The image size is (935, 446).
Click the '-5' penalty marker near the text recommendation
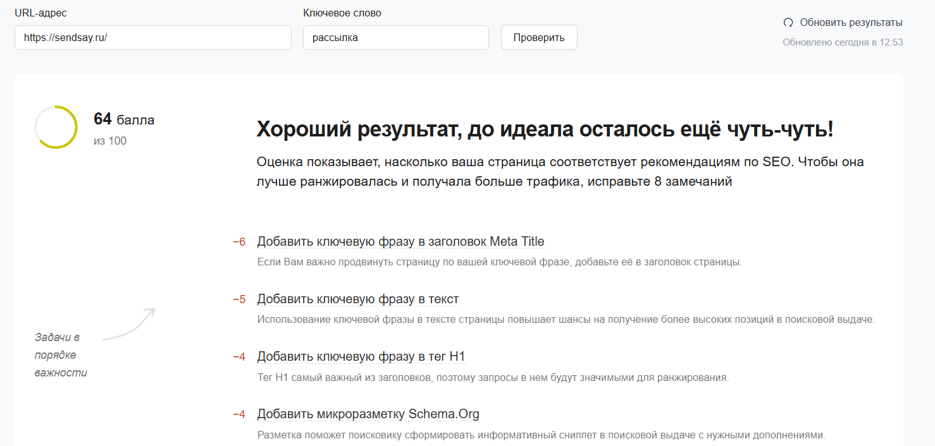[241, 298]
